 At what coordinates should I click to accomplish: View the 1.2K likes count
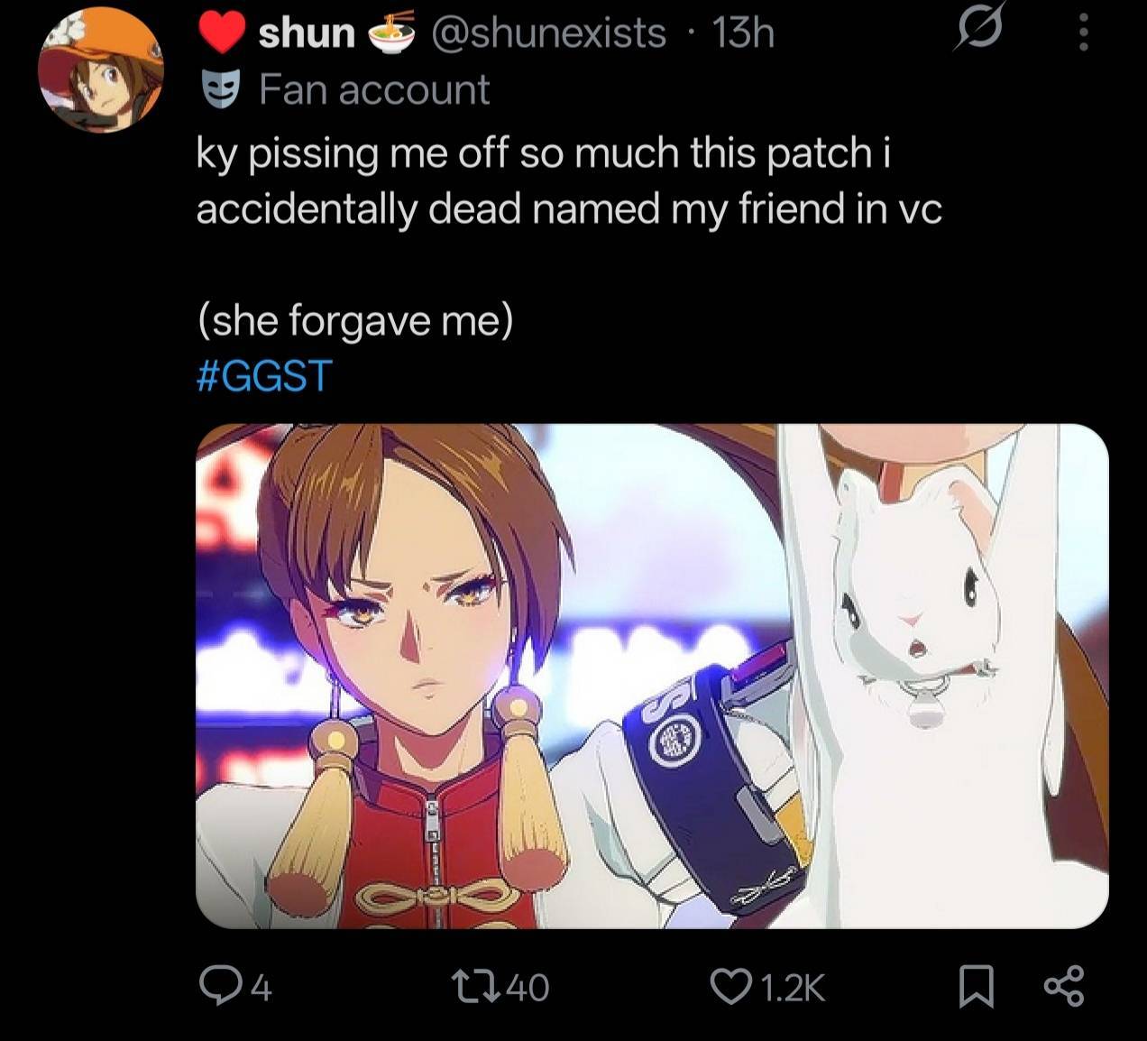(x=793, y=987)
